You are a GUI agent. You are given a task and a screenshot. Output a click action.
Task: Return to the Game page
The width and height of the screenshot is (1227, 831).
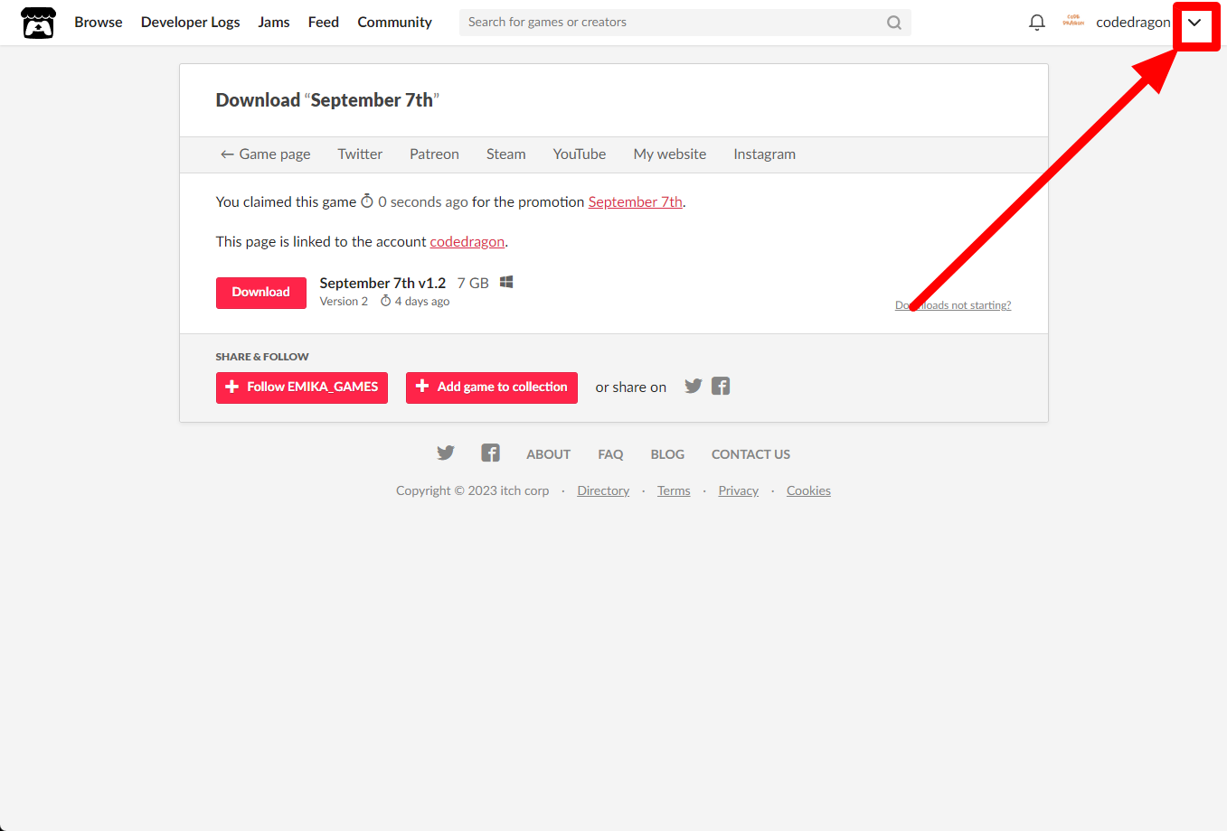266,154
